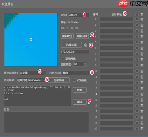148x137 pixels.
Task: Tick row 20 checkbox
Action: (x=137, y=128)
